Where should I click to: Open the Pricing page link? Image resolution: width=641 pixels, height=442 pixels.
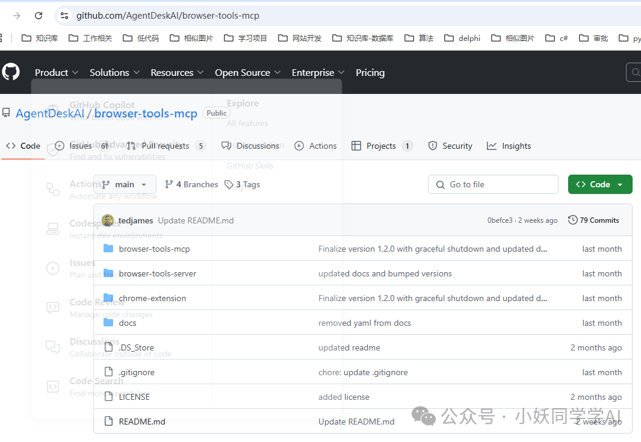pos(370,72)
